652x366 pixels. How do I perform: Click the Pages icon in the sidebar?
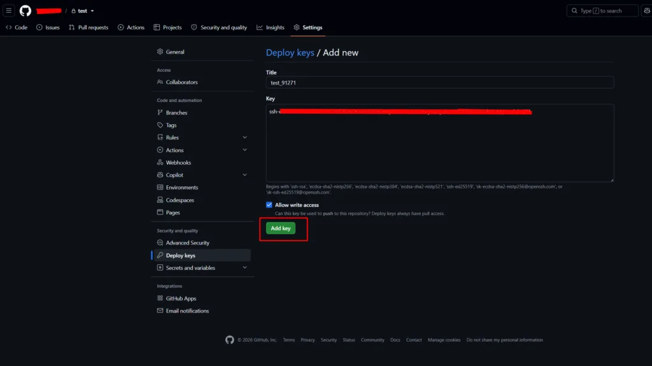(x=160, y=212)
